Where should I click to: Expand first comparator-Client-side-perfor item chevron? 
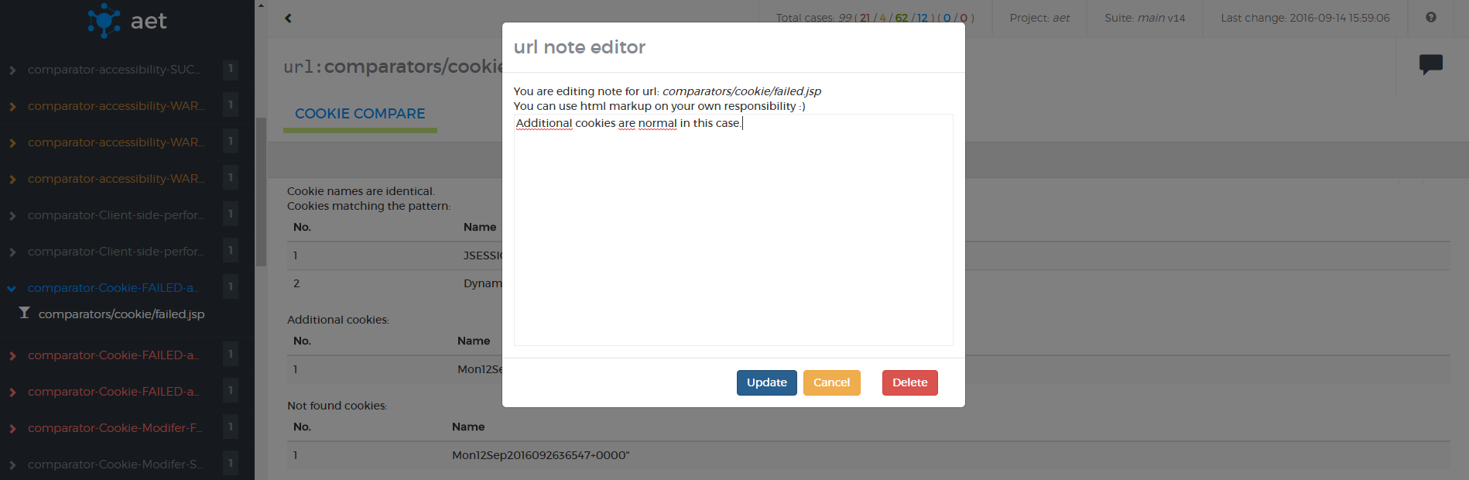(x=12, y=216)
